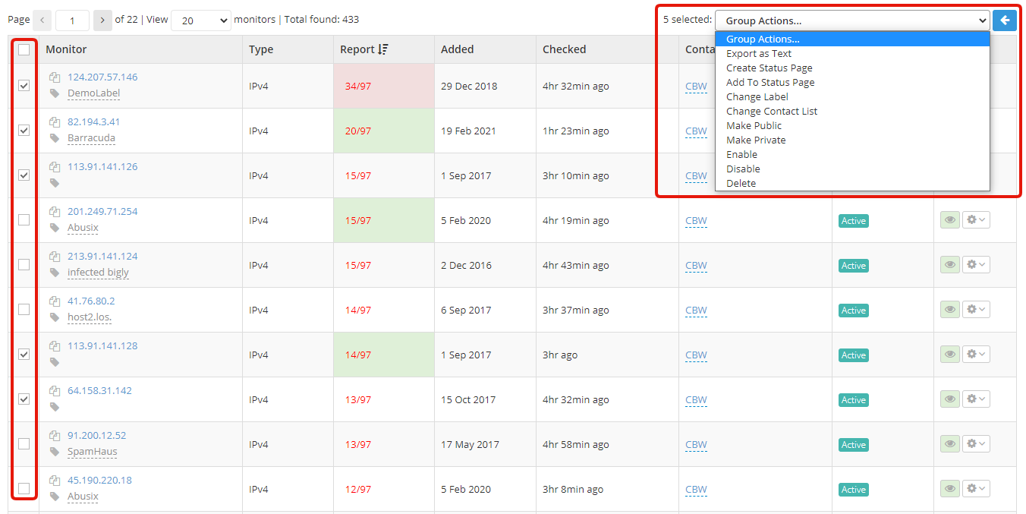Expand gear dropdown for 64.158.31.142 row
Viewport: 1026px width, 514px height.
point(976,399)
